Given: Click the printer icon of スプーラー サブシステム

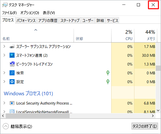Looking at the screenshot, I should coord(12,46).
